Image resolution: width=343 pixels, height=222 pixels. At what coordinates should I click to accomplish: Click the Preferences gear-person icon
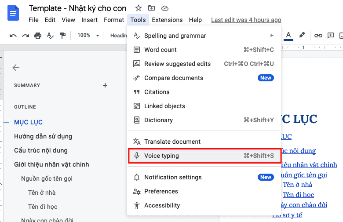(137, 191)
